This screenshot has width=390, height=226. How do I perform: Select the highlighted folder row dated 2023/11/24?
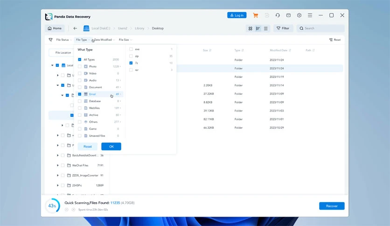tap(260, 68)
